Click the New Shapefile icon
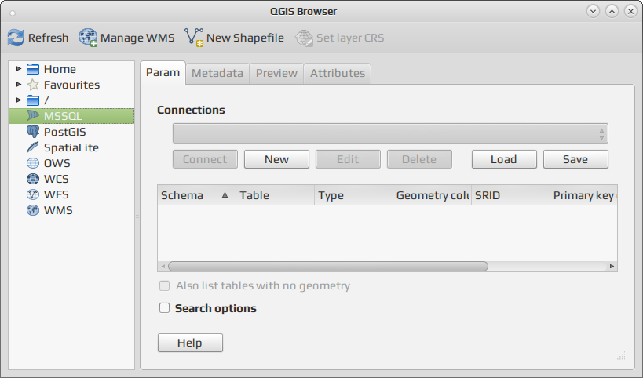This screenshot has height=378, width=643. pos(194,38)
